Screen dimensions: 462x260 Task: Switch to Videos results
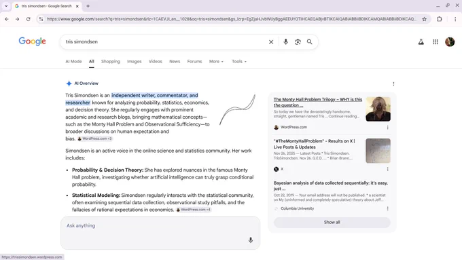(x=156, y=61)
